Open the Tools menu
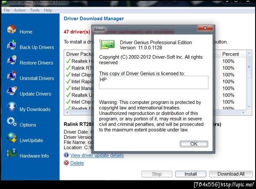Viewport: 256px width, 189px height. [35, 10]
